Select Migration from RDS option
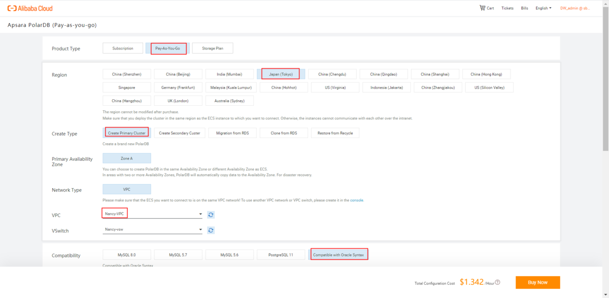This screenshot has height=298, width=609. tap(233, 133)
